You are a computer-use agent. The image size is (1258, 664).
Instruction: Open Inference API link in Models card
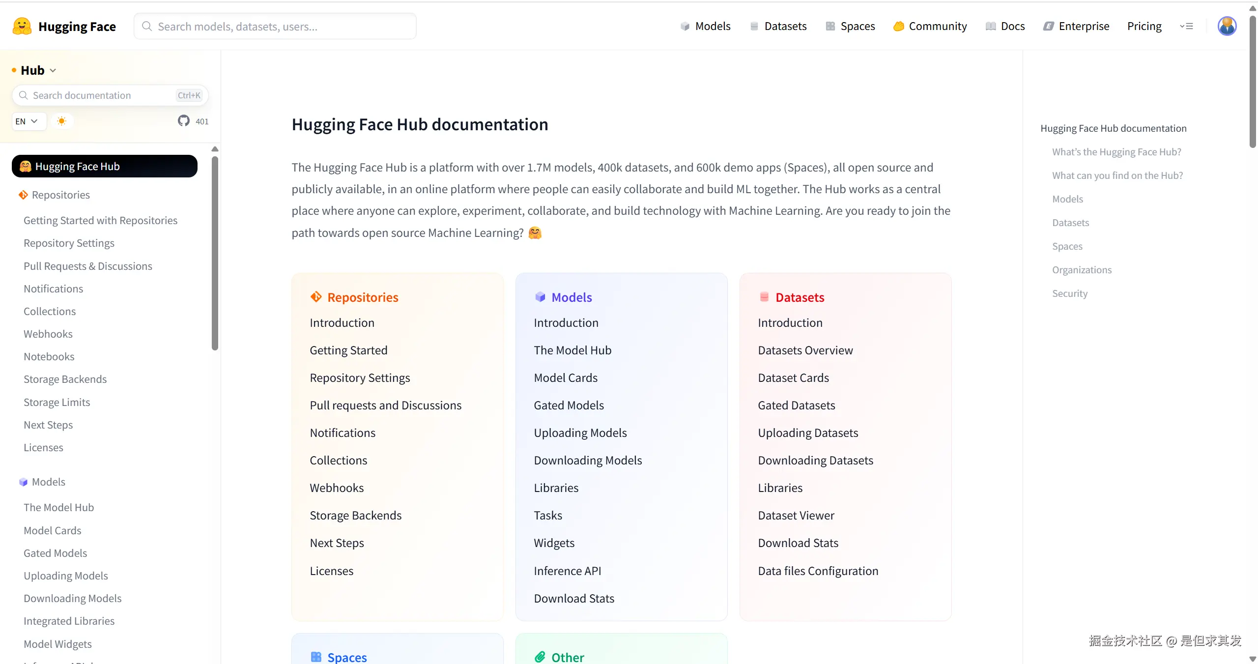tap(567, 571)
